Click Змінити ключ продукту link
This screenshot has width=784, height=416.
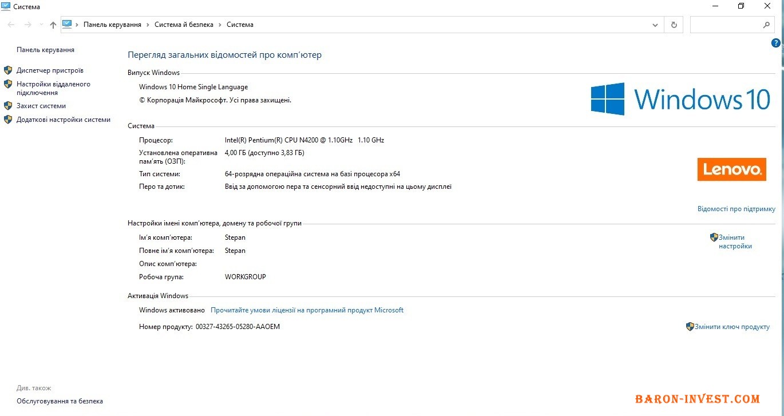(731, 327)
